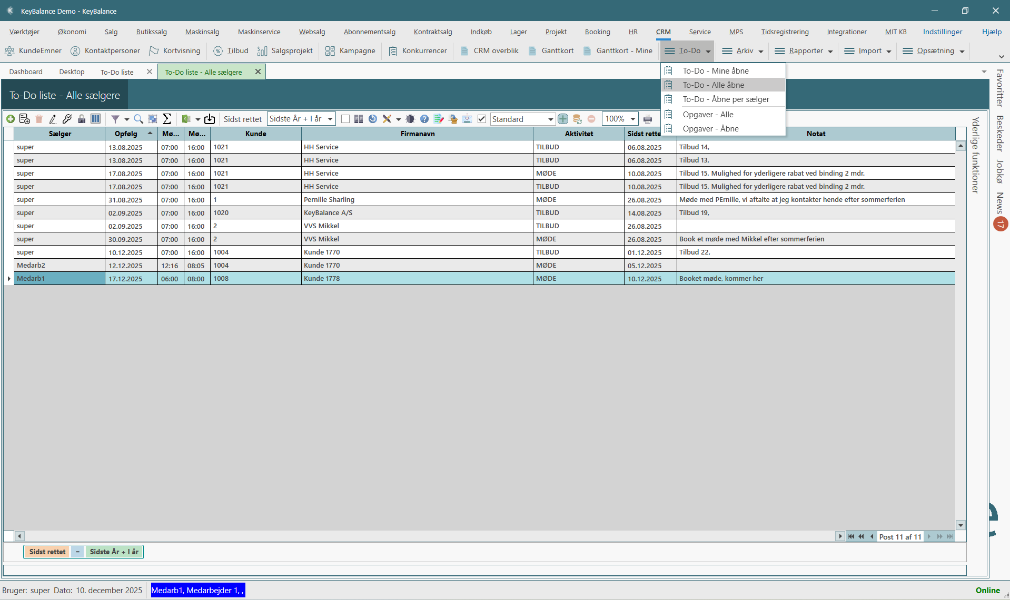Click the green add new record icon
Screen dimensions: 1010x600
pyautogui.click(x=10, y=119)
